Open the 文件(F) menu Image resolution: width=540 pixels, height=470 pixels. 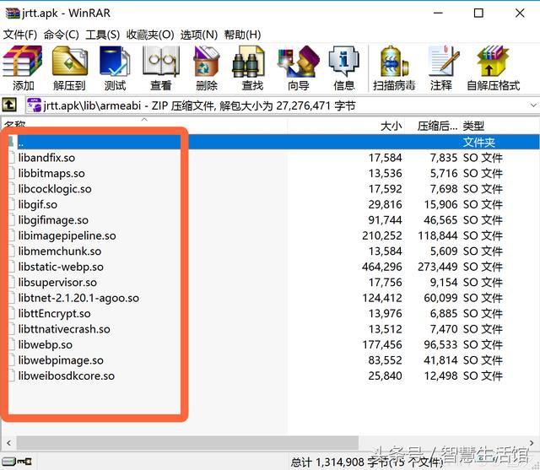pos(20,35)
